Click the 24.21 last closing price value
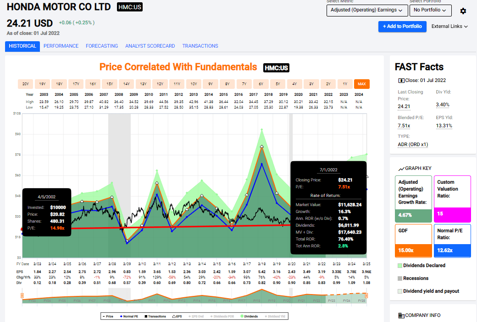The image size is (477, 322). (x=404, y=107)
